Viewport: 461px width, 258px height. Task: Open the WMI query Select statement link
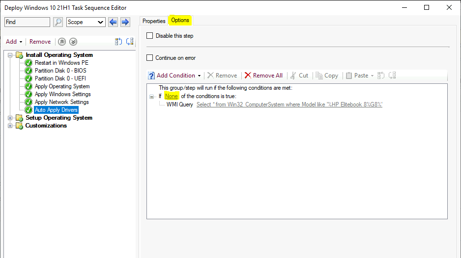[289, 104]
